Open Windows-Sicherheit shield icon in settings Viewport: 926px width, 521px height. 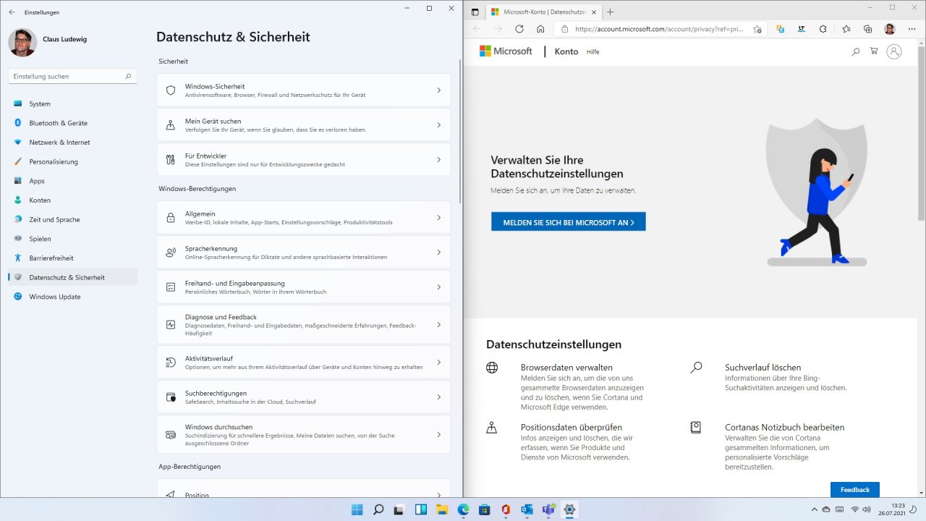pos(171,90)
